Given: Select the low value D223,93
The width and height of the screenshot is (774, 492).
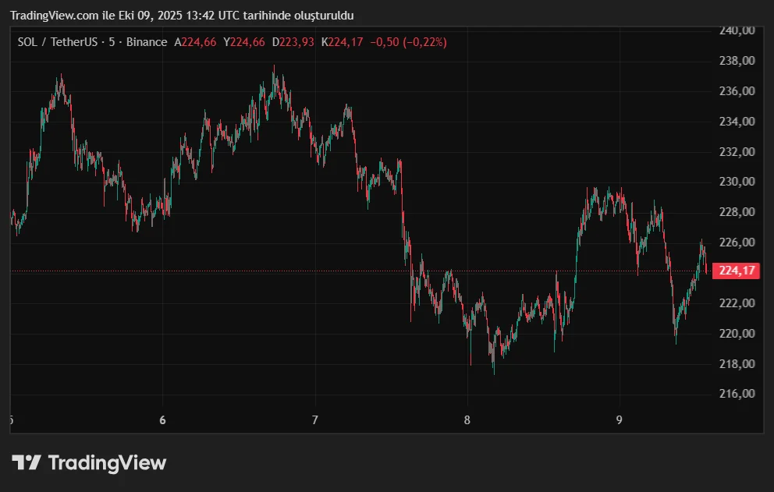Looking at the screenshot, I should click(x=293, y=42).
